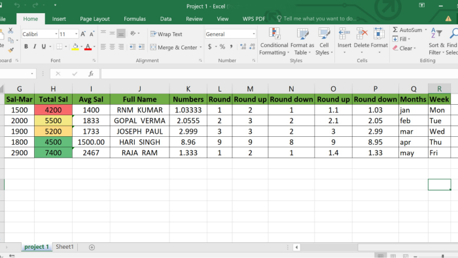Open the WPS PDF tab
This screenshot has height=258, width=458.
tap(254, 19)
